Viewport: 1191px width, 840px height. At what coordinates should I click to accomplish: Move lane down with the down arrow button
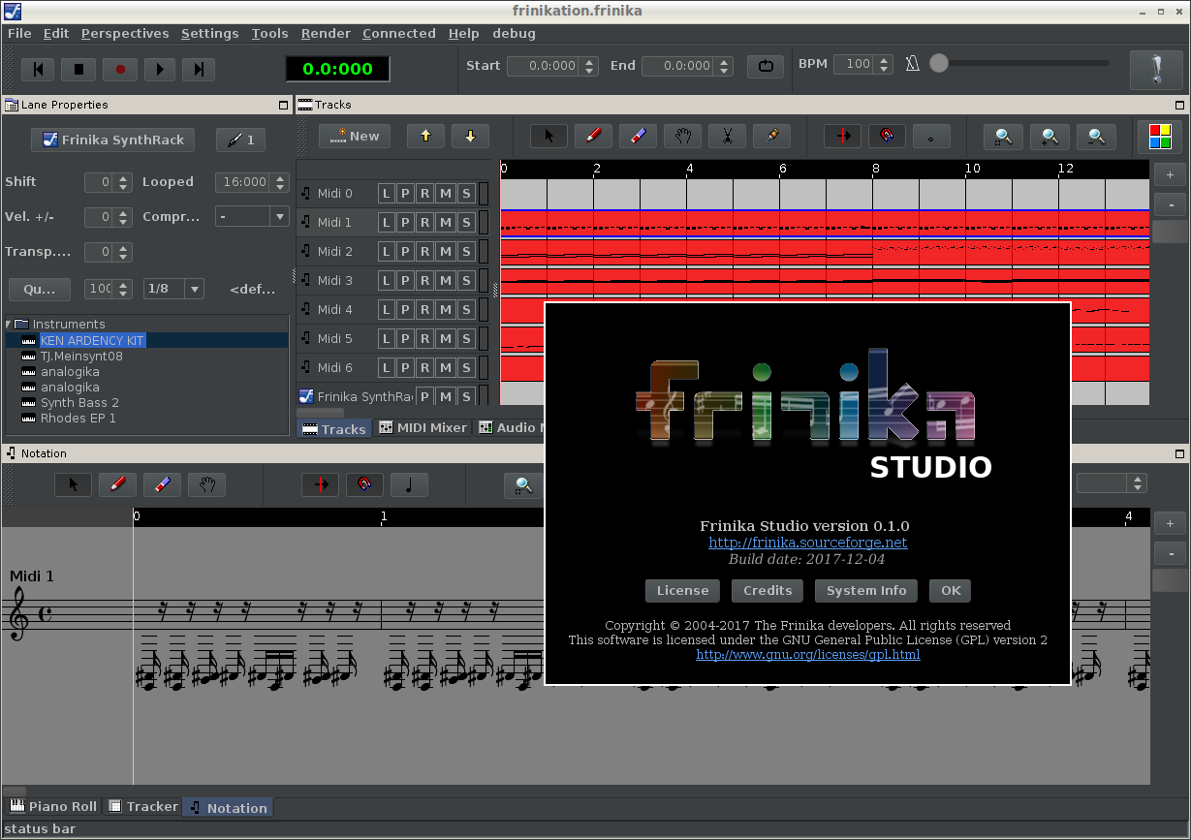(470, 137)
